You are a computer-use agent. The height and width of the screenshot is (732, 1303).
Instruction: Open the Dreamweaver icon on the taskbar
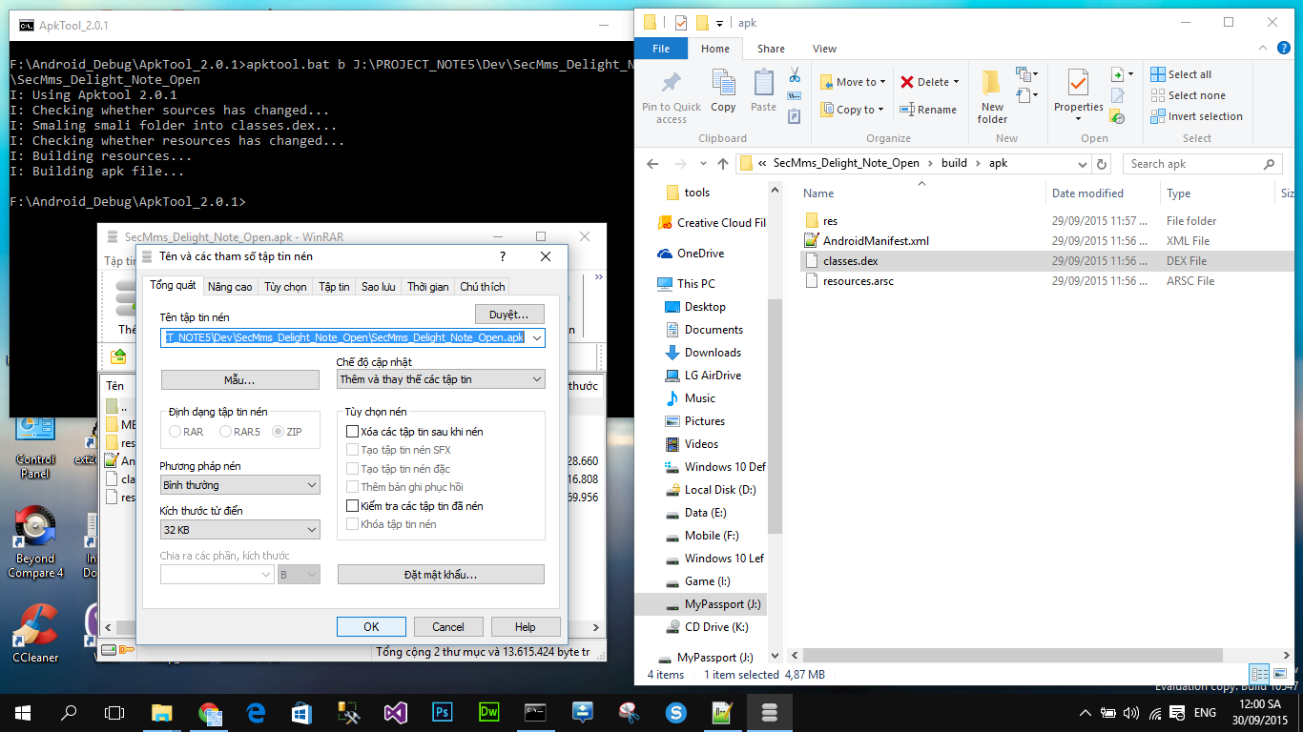pos(489,712)
